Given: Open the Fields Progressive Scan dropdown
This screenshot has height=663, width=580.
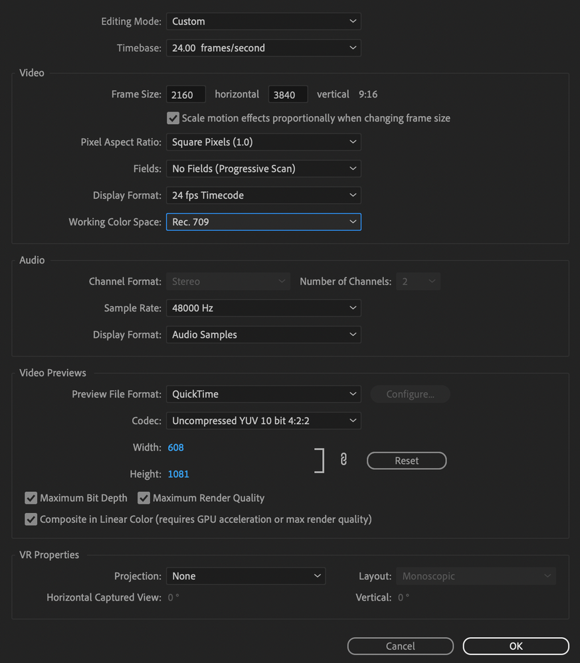Looking at the screenshot, I should [263, 169].
